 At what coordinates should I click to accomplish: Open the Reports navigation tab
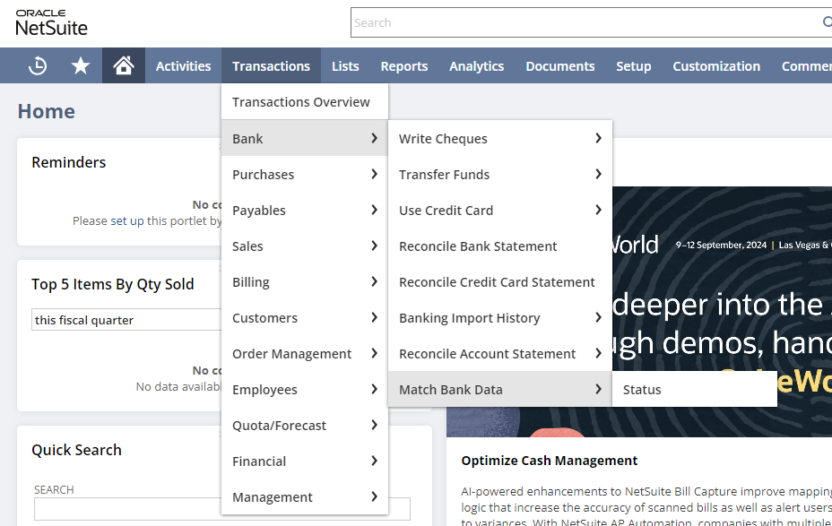[x=403, y=66]
